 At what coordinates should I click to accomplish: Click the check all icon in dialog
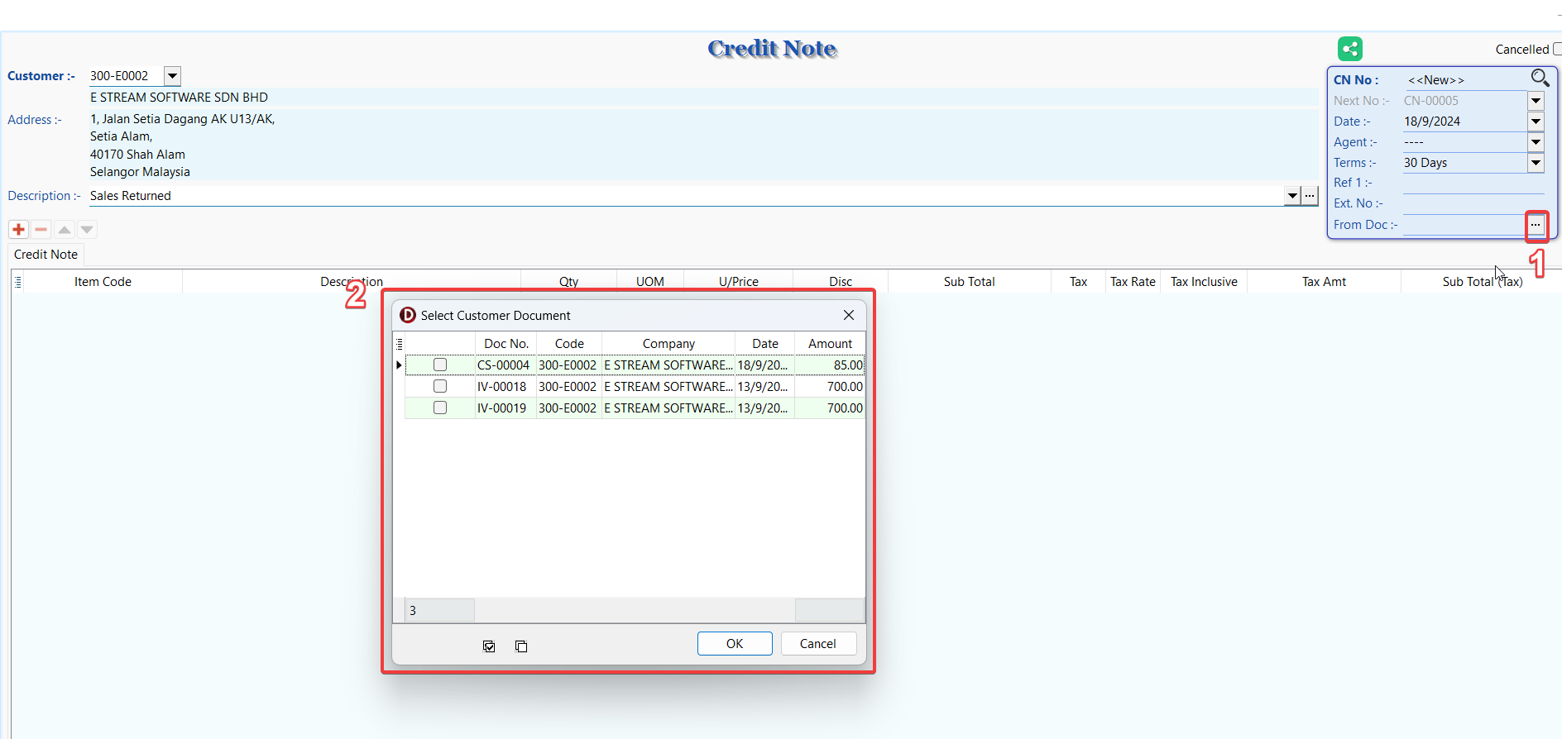tap(489, 646)
